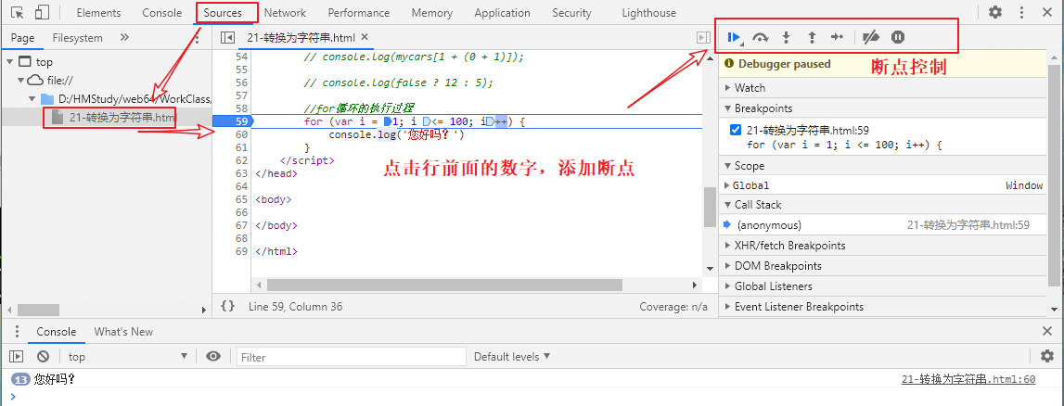This screenshot has height=406, width=1064.
Task: Open the console context dropdown showing top
Action: (x=128, y=357)
